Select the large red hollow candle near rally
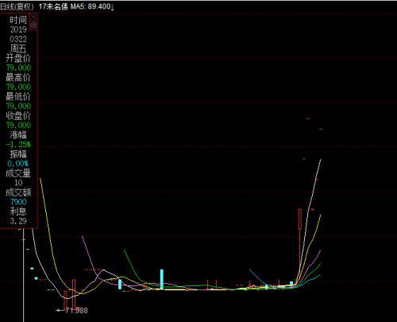The height and width of the screenshot is (322, 397). [300, 219]
